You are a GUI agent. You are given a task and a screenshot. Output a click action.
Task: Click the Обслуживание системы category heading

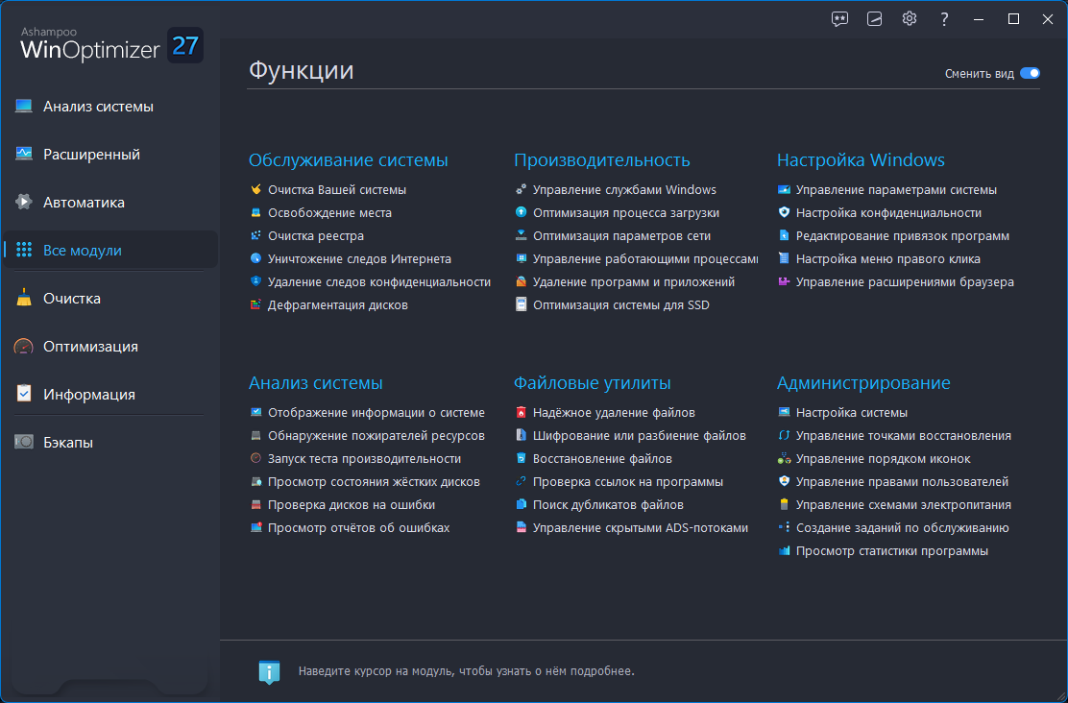pos(348,160)
